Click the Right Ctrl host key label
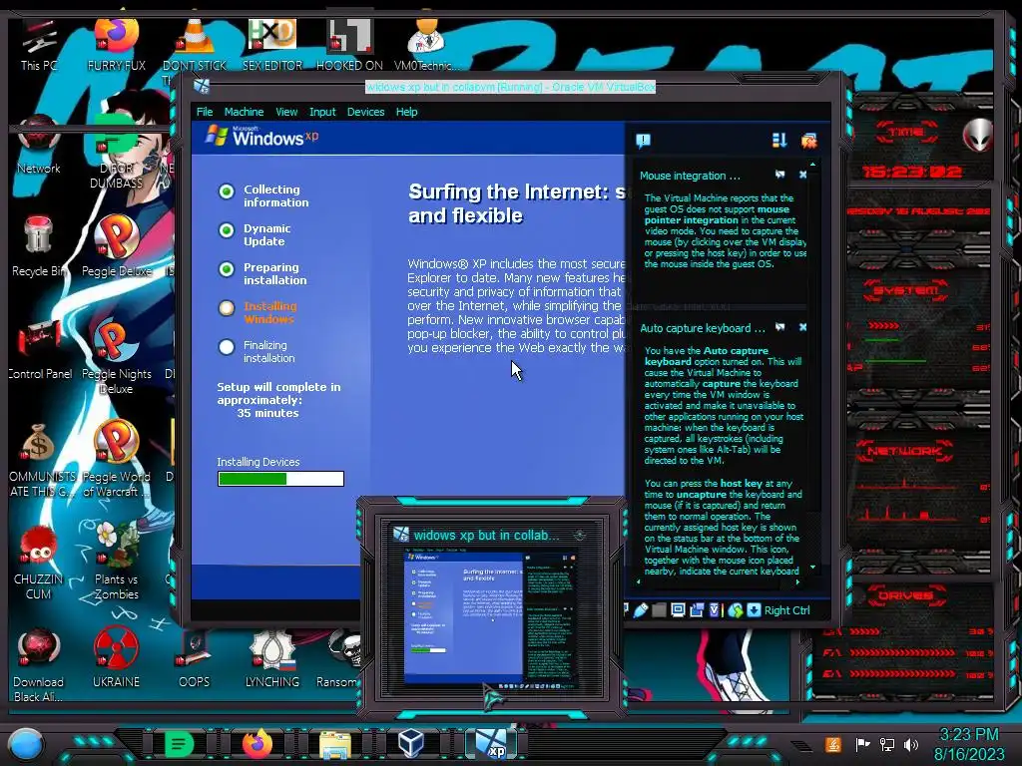 point(786,611)
